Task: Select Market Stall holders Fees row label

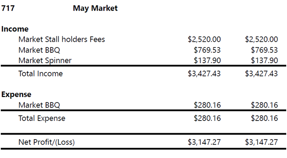Action: (x=62, y=39)
